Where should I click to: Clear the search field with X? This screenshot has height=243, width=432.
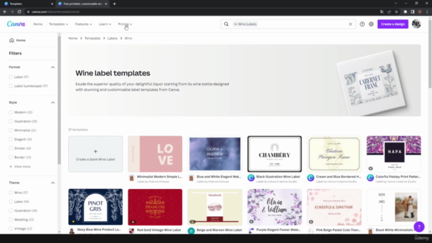point(350,24)
